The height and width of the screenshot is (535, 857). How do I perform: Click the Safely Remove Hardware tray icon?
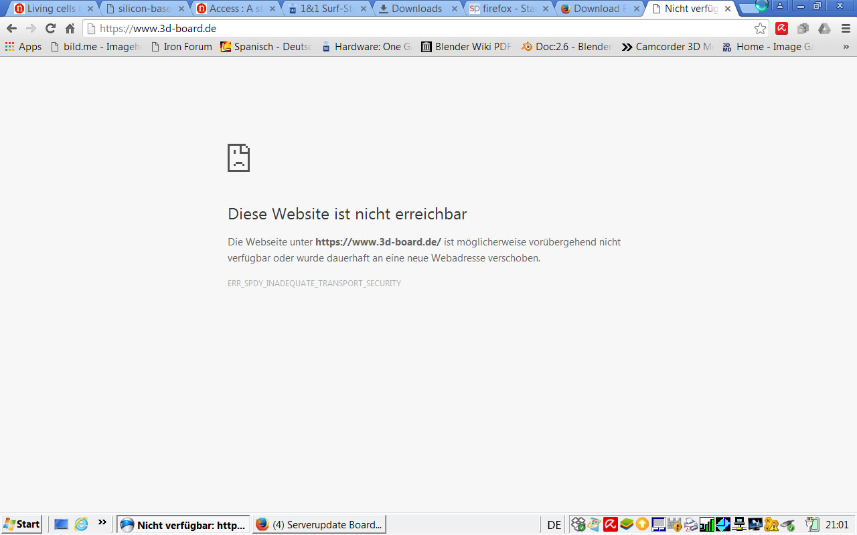click(787, 525)
